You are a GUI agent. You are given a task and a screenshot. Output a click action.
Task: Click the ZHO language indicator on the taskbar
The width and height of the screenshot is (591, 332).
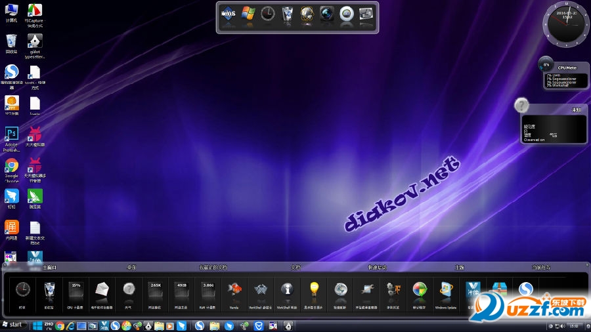[49, 325]
